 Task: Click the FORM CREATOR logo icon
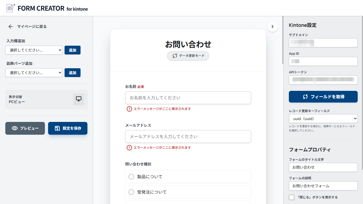(x=11, y=8)
